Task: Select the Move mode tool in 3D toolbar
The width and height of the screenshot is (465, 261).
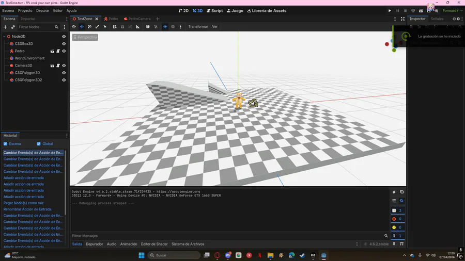Action: [x=82, y=27]
